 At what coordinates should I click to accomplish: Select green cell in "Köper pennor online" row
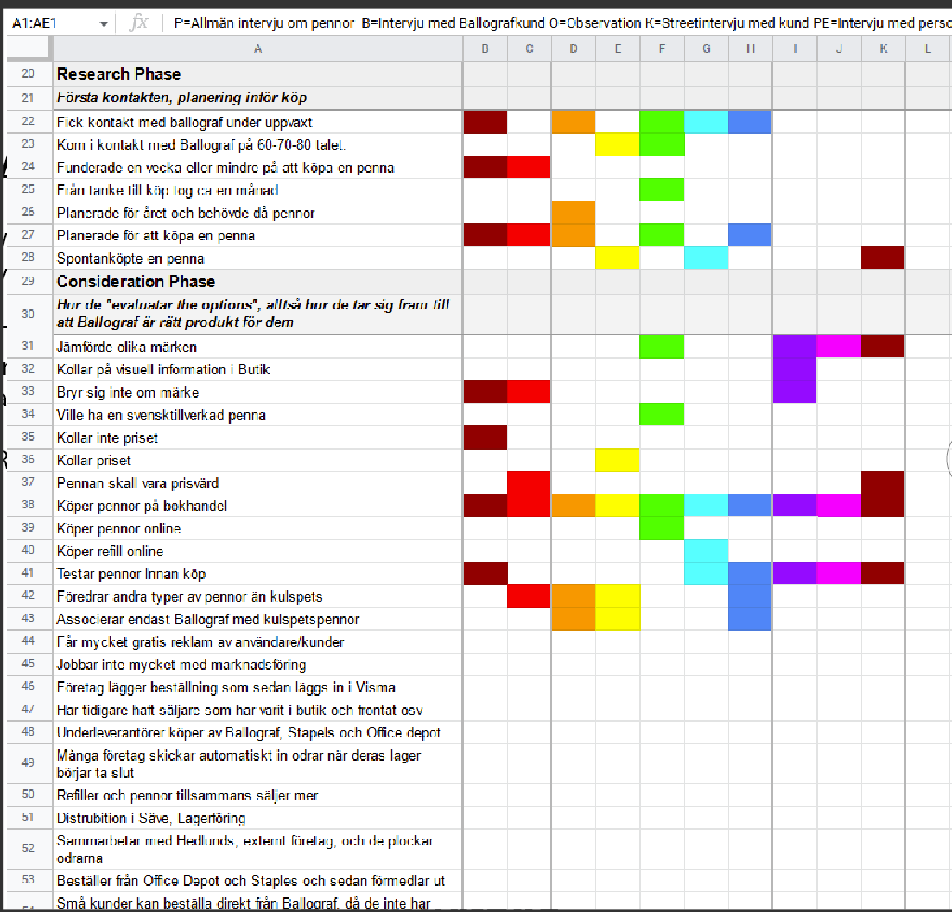click(x=663, y=528)
